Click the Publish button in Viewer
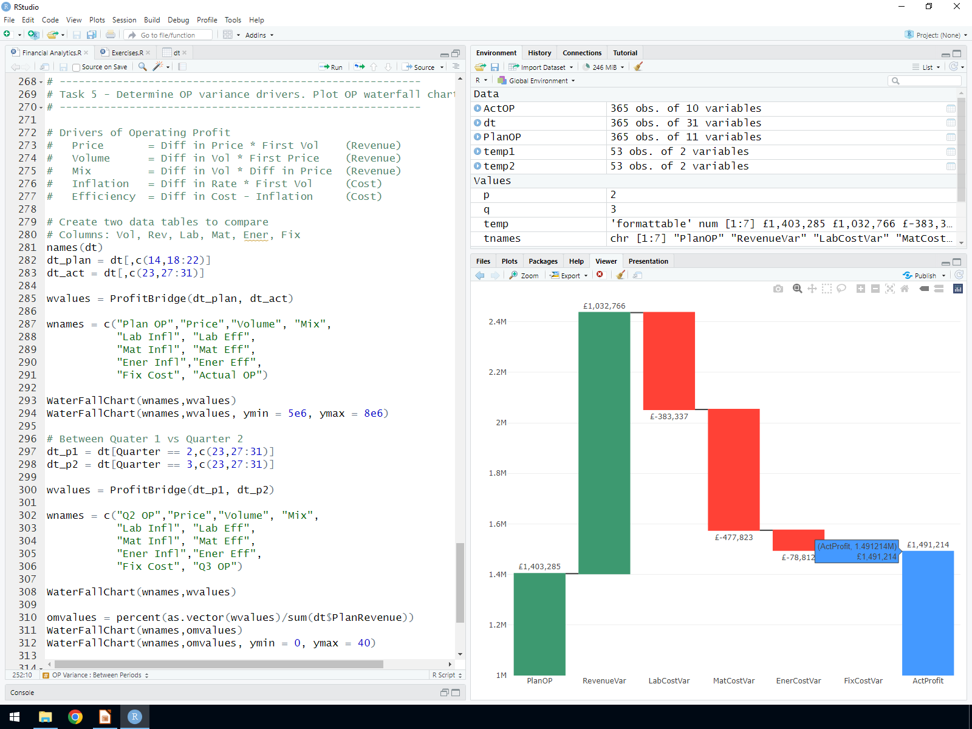The width and height of the screenshot is (972, 729). pos(924,276)
